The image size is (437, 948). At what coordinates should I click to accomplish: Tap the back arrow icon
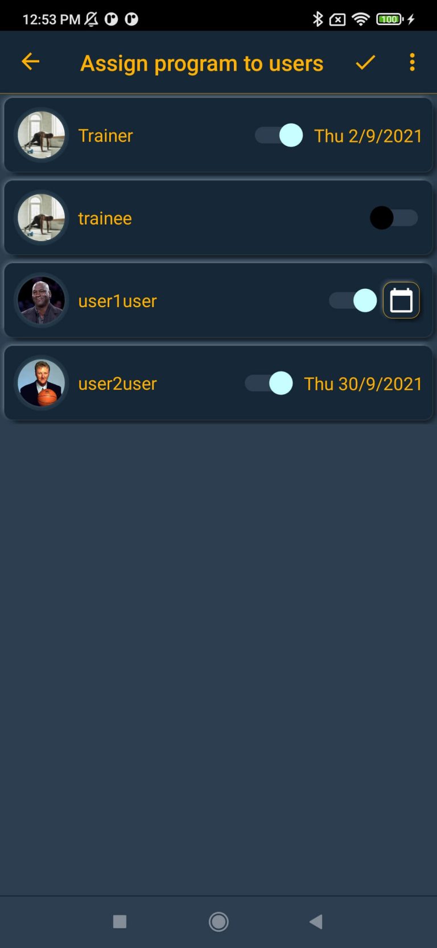[x=31, y=62]
